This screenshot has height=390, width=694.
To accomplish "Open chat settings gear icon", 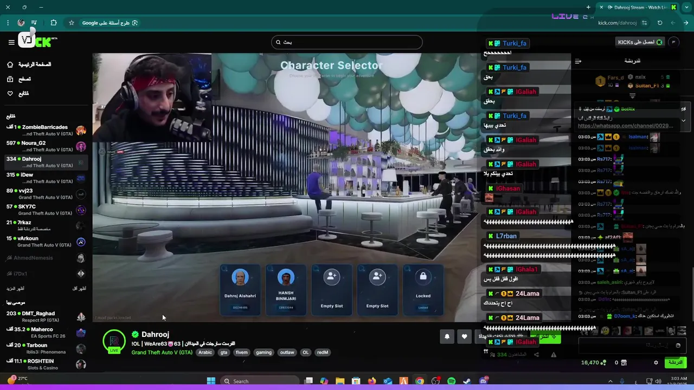I will pyautogui.click(x=656, y=362).
